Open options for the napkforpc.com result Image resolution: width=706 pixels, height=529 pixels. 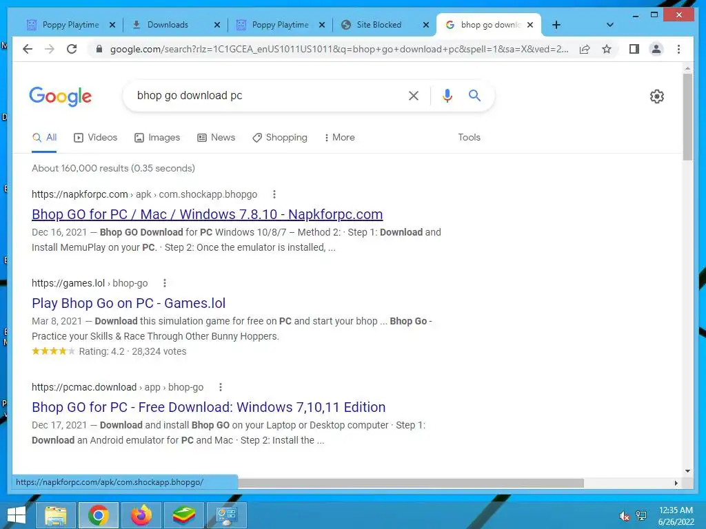[x=274, y=194]
